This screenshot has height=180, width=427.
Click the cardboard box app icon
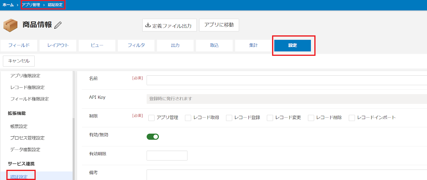tap(10, 25)
